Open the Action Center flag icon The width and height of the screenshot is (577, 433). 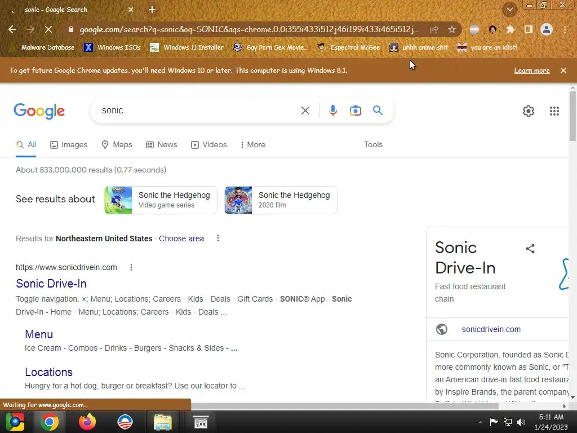pyautogui.click(x=494, y=422)
